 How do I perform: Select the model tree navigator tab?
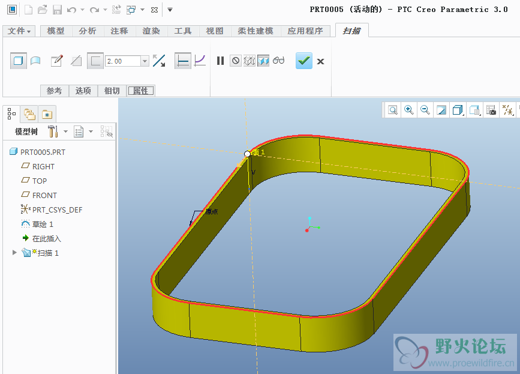pyautogui.click(x=11, y=114)
